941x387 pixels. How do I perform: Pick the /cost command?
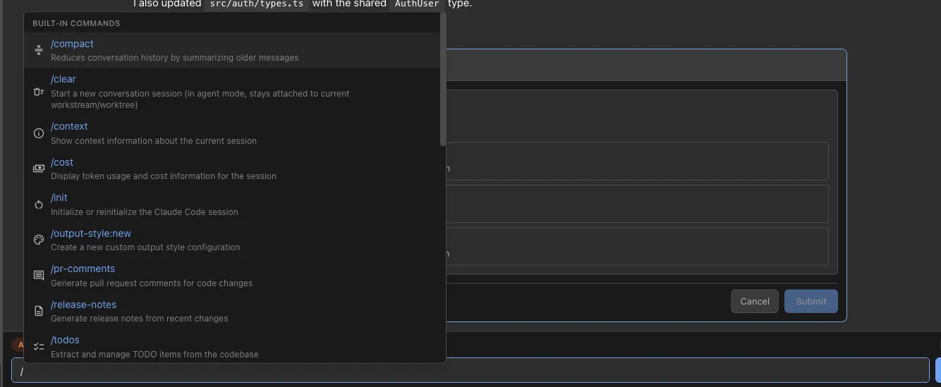pos(62,162)
